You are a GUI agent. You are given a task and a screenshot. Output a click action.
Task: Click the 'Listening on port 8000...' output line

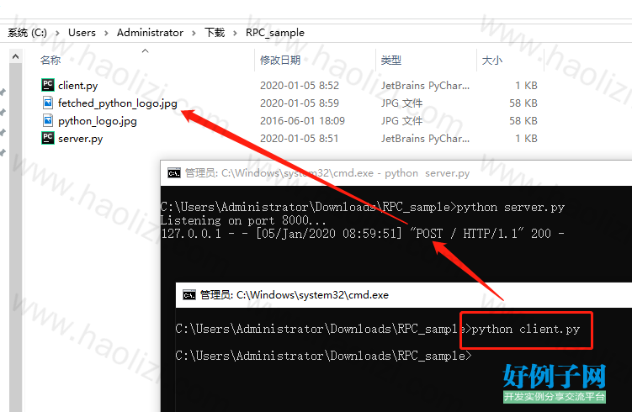click(x=243, y=220)
